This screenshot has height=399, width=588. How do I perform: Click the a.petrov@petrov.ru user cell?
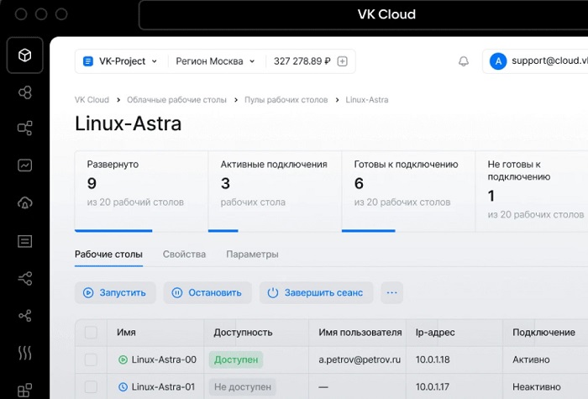pyautogui.click(x=360, y=360)
